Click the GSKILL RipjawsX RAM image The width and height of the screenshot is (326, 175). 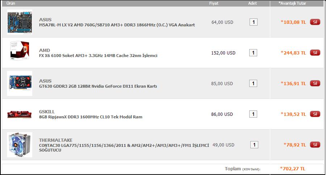[x=20, y=114]
